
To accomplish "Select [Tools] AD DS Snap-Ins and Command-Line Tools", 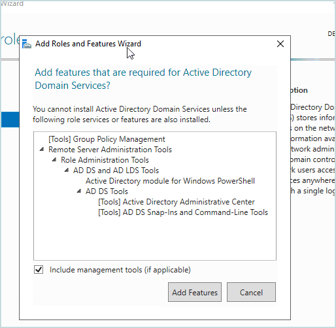I will pos(183,212).
